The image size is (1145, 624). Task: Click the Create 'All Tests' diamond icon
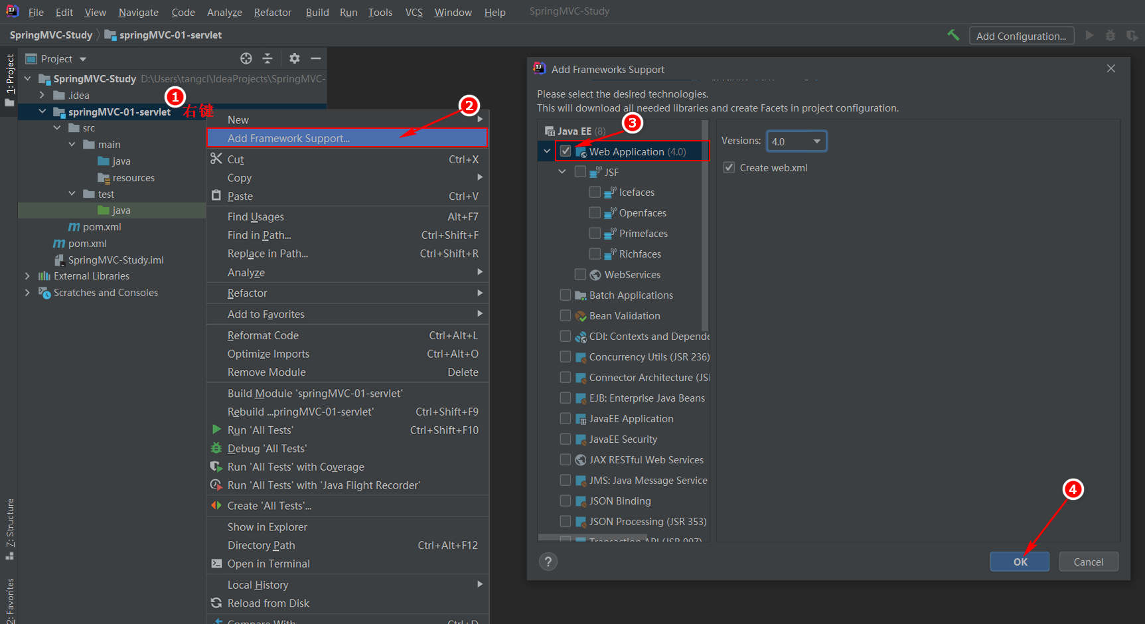click(x=216, y=505)
